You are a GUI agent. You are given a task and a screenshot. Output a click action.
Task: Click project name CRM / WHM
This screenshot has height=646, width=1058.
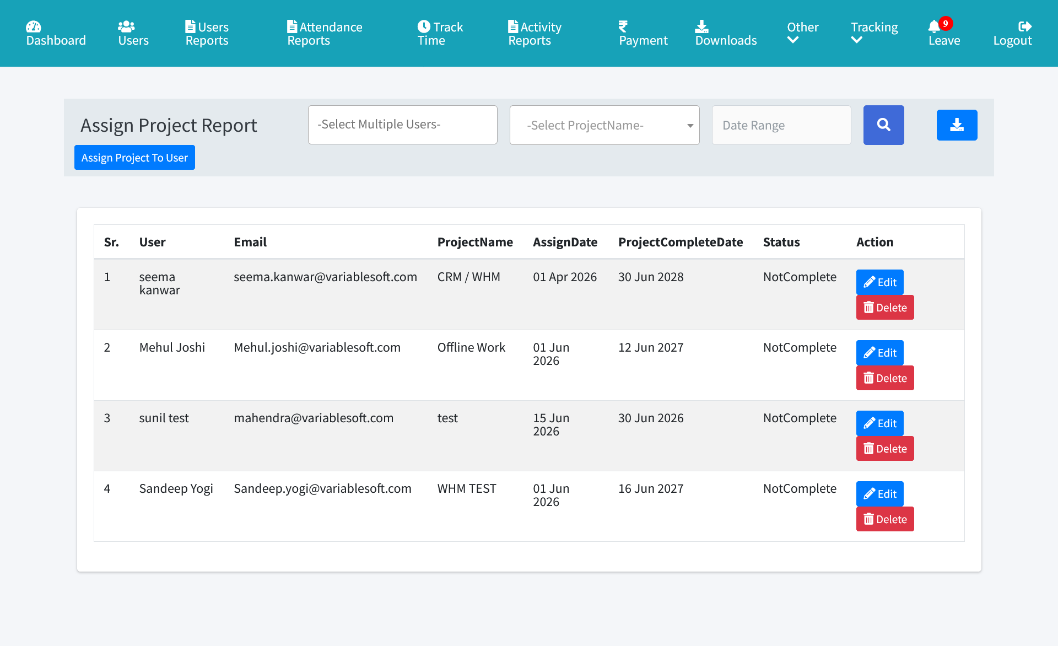[x=469, y=277]
